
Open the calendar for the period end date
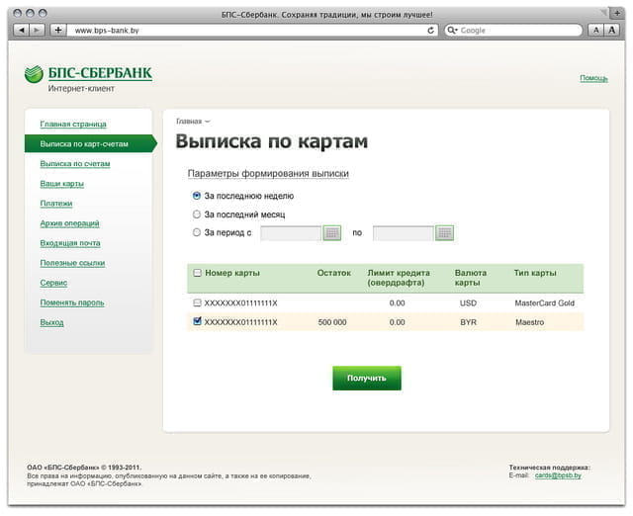click(444, 232)
